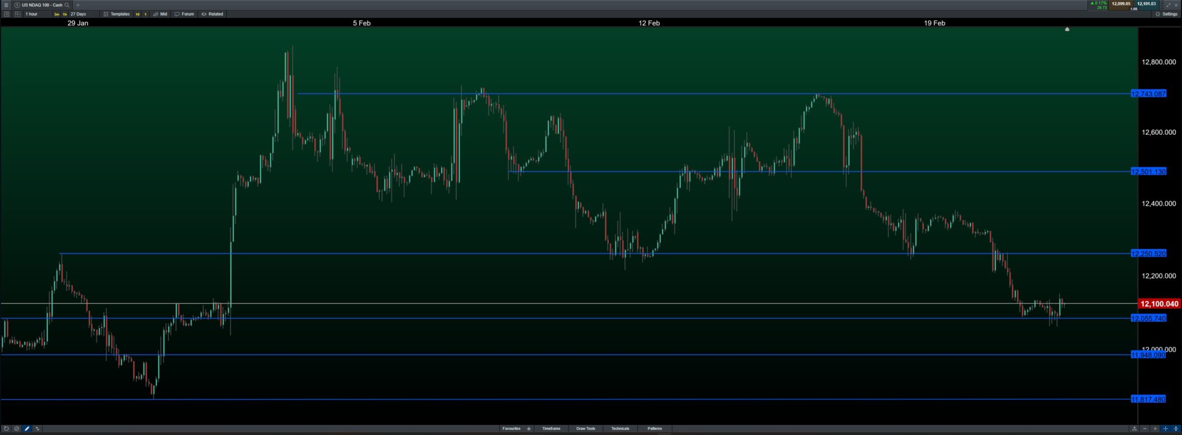Click the 29 Jan date label
1182x435 pixels.
coord(78,23)
